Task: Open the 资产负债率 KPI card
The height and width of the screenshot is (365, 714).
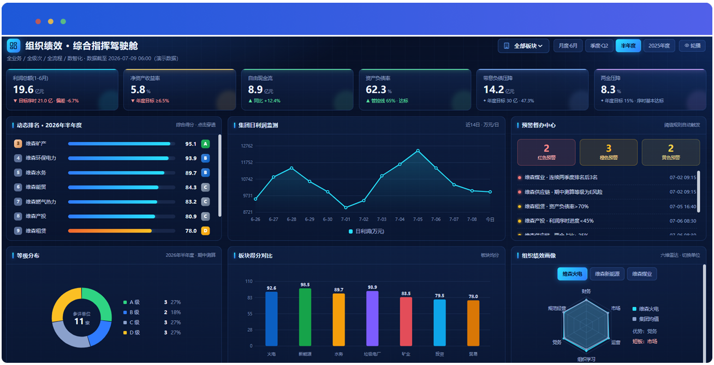Action: (415, 90)
